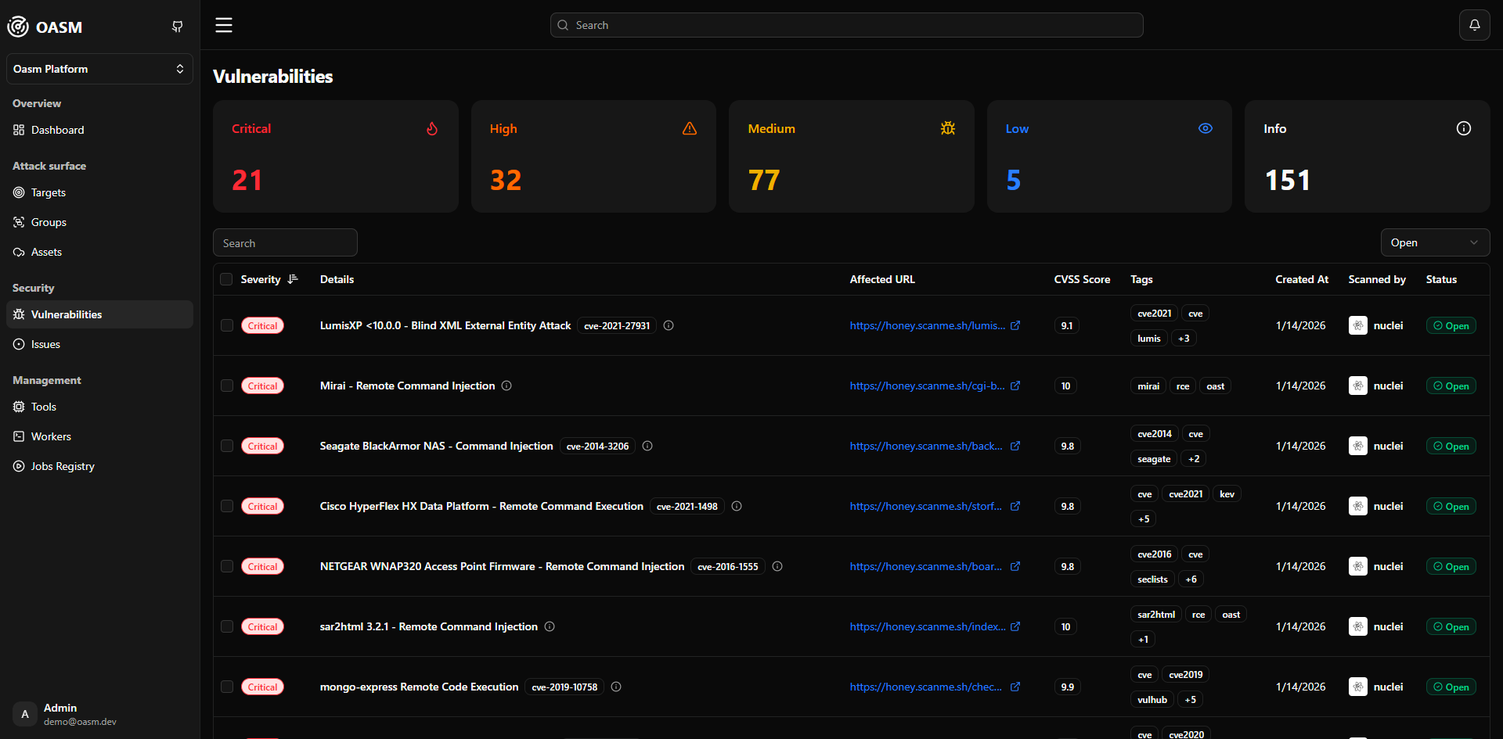Viewport: 1503px width, 739px height.
Task: Show info for LumisXP vulnerability
Action: tap(669, 325)
